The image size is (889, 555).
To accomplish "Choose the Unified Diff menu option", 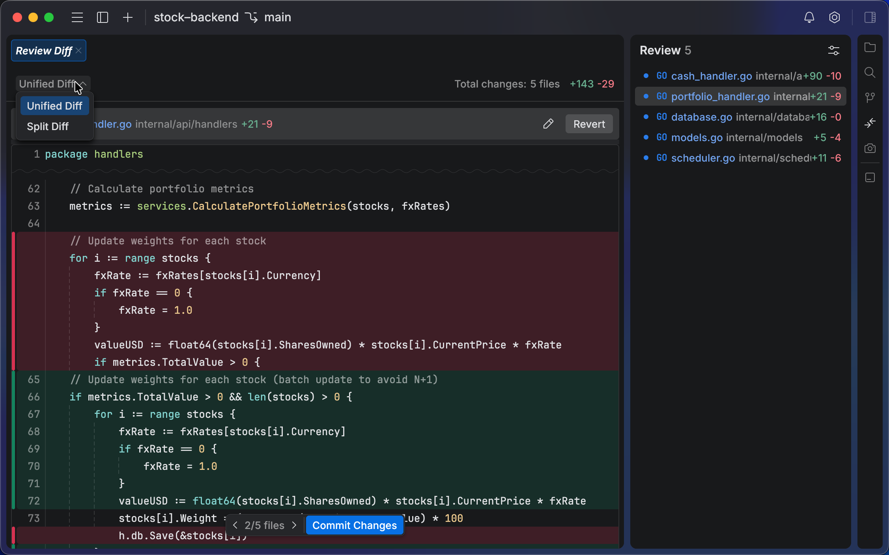I will (54, 106).
